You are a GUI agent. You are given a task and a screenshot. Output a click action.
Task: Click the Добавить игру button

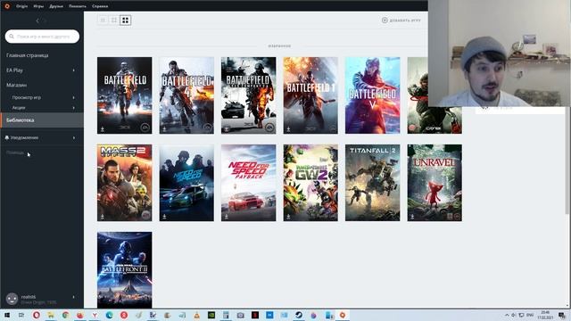pyautogui.click(x=401, y=21)
